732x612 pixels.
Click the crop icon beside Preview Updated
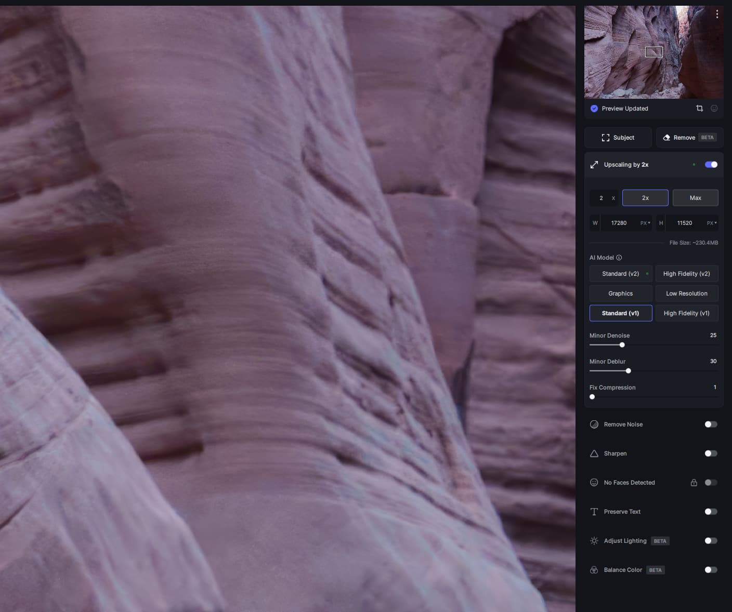click(x=699, y=108)
